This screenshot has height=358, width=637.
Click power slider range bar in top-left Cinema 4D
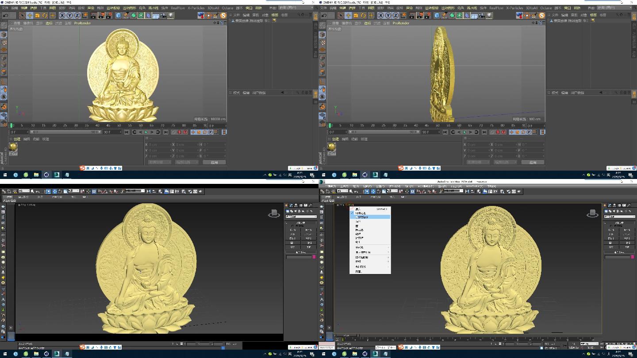pyautogui.click(x=65, y=132)
